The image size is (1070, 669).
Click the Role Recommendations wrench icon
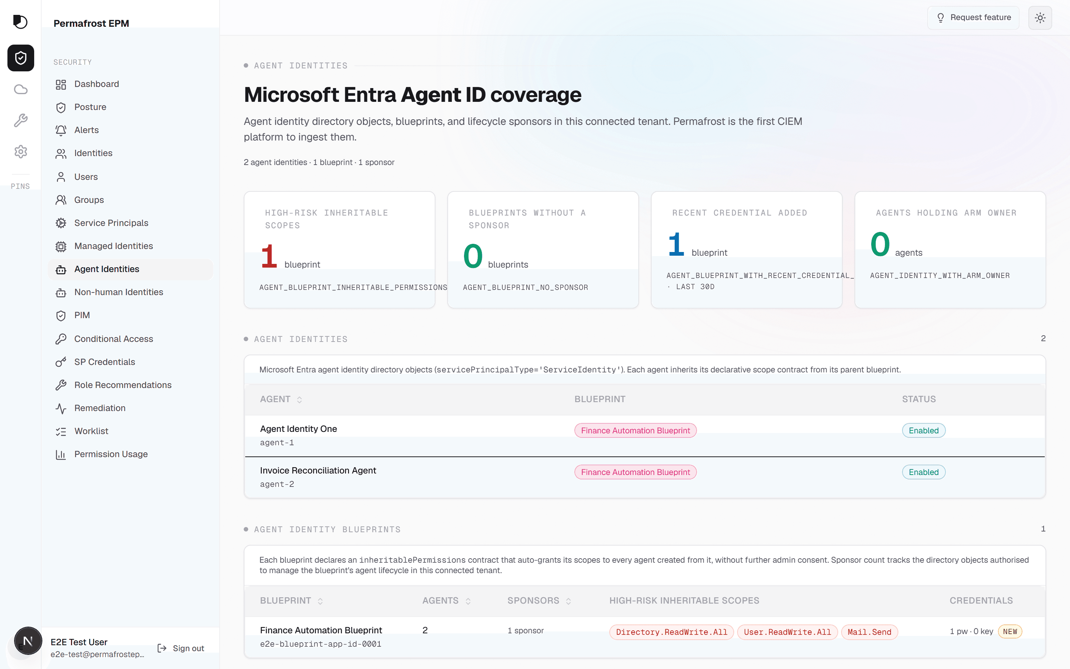point(61,385)
